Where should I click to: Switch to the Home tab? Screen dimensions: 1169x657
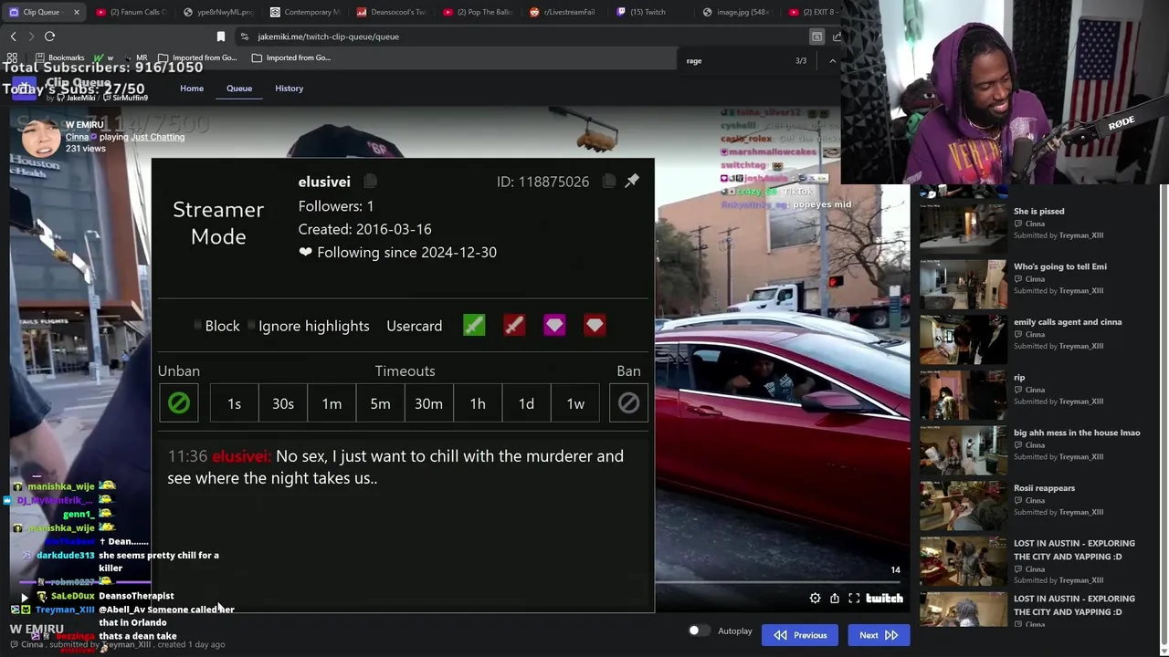coord(192,89)
